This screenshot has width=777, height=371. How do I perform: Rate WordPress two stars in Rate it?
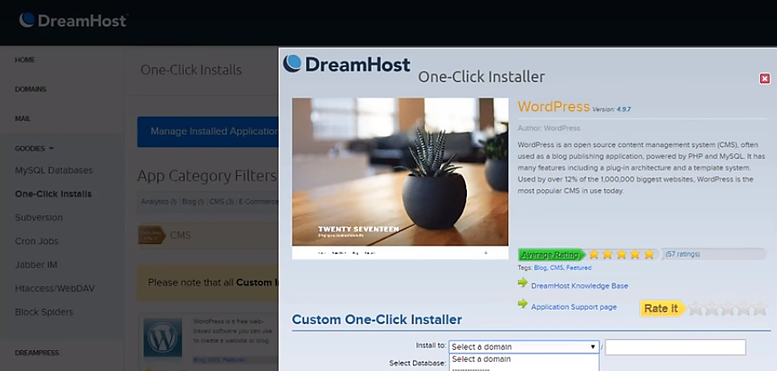pyautogui.click(x=711, y=309)
